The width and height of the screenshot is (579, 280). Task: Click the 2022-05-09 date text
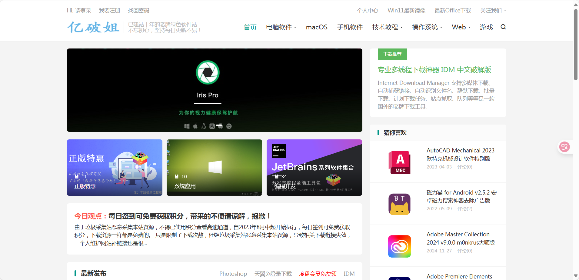coord(439,209)
